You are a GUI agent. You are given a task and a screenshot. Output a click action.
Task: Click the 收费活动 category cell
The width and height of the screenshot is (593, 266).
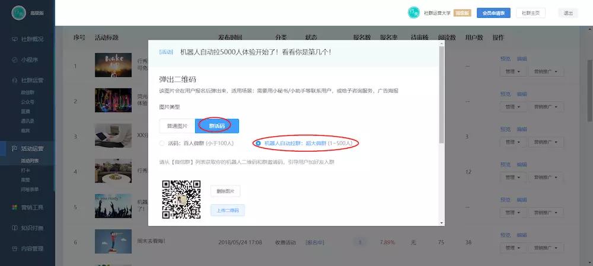pyautogui.click(x=286, y=242)
